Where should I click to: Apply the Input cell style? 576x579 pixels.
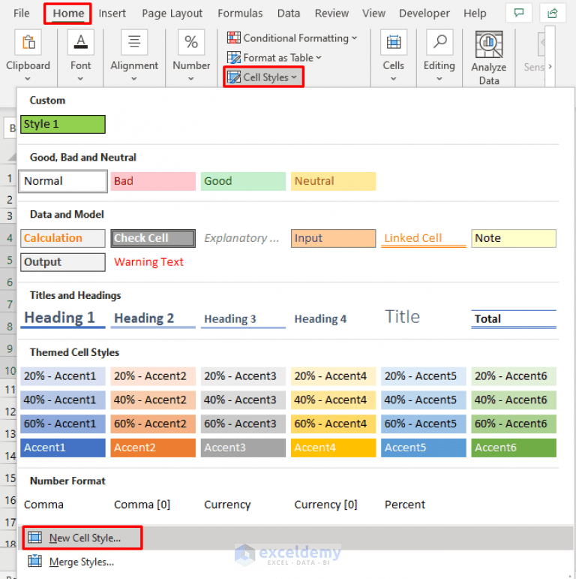coord(333,238)
